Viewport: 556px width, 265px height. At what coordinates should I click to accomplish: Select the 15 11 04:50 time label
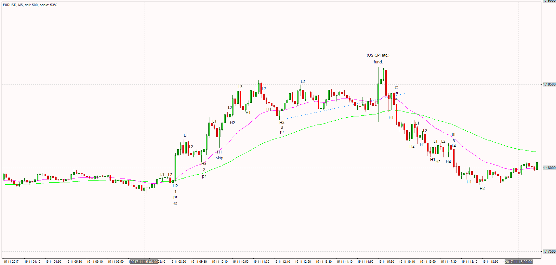pos(53,262)
